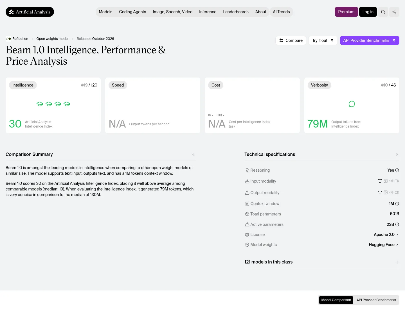The height and width of the screenshot is (309, 405).
Task: Click the Artificial Analysis logo
Action: pyautogui.click(x=30, y=12)
